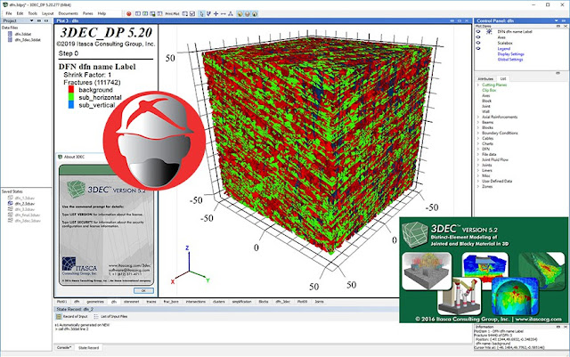Switch to the intersections plot tab

click(x=196, y=302)
